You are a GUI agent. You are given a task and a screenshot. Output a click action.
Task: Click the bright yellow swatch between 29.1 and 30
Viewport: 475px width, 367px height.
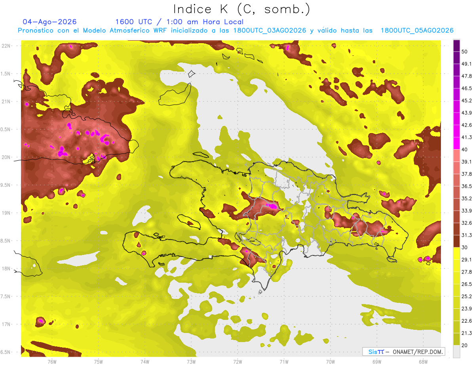pos(456,253)
